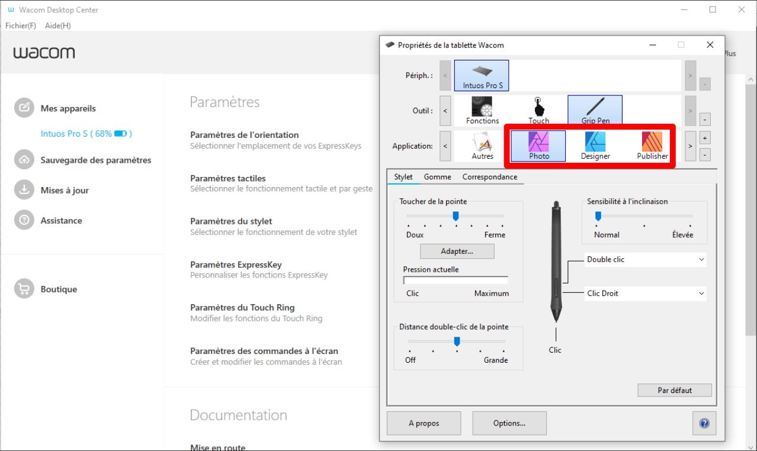Click the Sauvegarde des paramètres cloud icon
This screenshot has width=757, height=451.
(x=24, y=160)
